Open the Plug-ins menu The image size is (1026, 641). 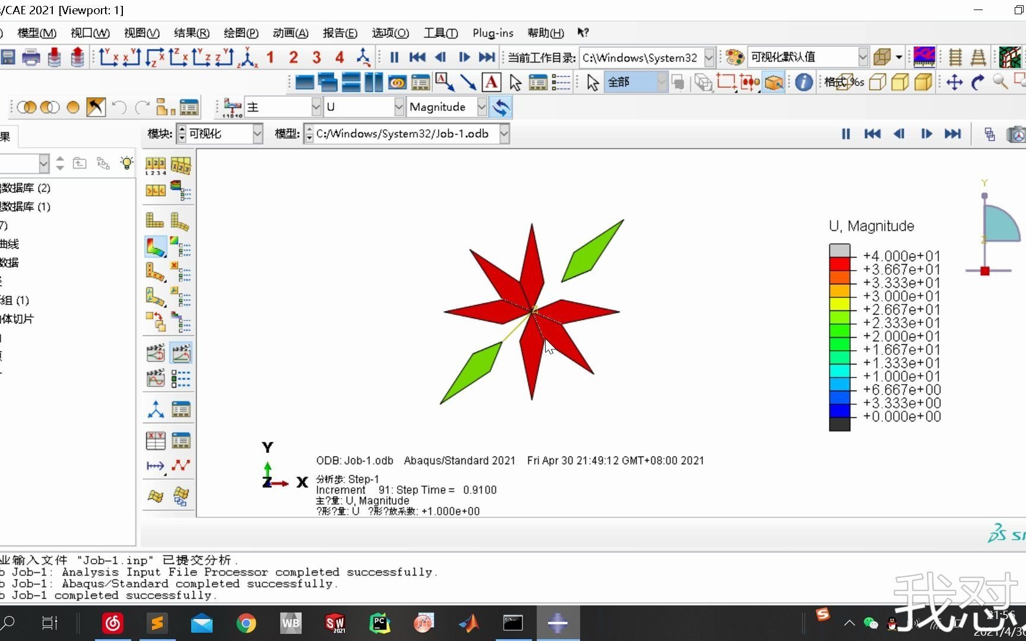pos(493,33)
